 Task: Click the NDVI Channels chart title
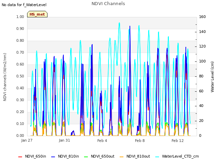point(108,3)
